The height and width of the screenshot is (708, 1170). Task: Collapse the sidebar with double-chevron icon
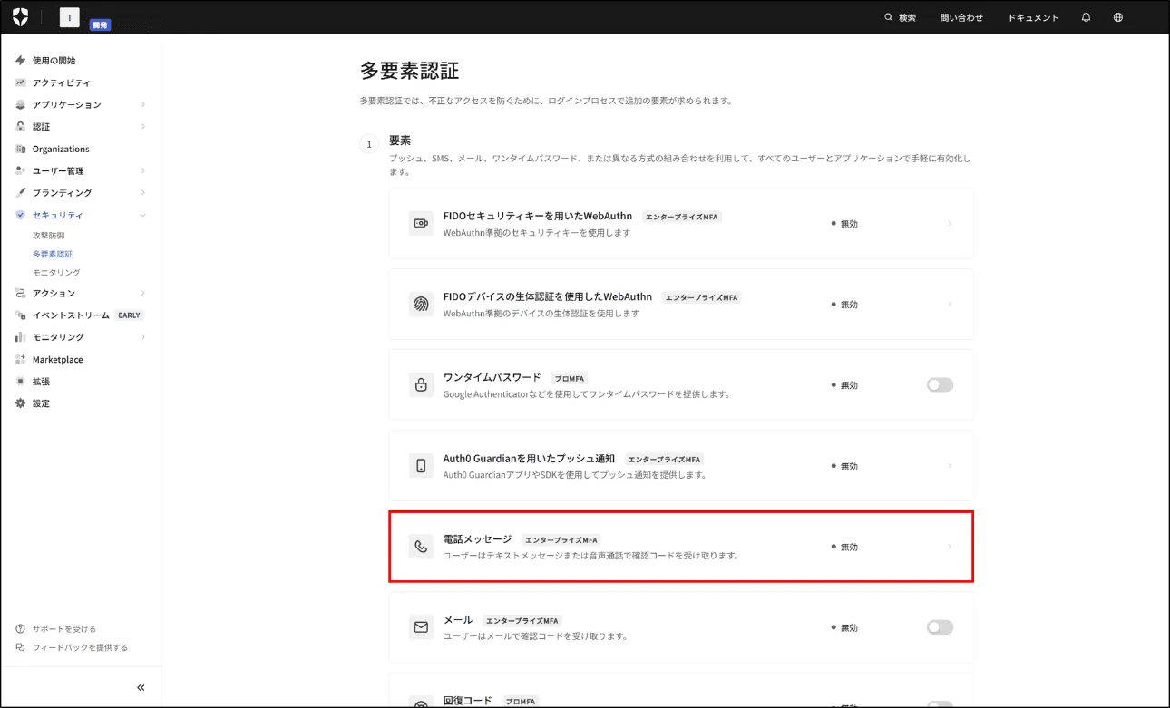(x=141, y=687)
